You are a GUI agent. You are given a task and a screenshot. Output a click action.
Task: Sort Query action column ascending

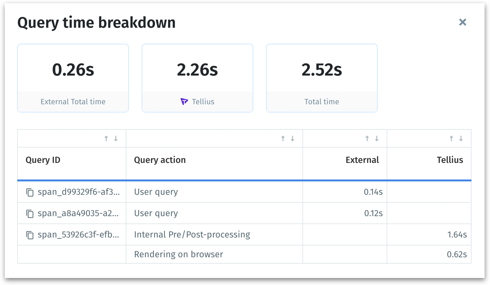click(283, 138)
